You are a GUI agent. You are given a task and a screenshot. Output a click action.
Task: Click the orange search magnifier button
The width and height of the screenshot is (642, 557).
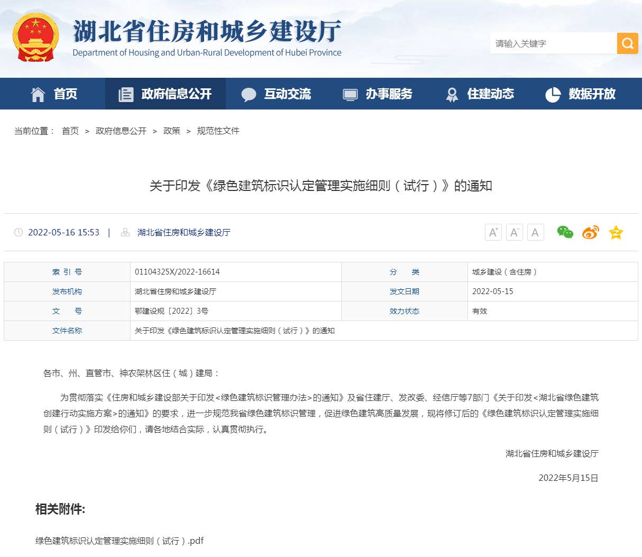tap(627, 43)
